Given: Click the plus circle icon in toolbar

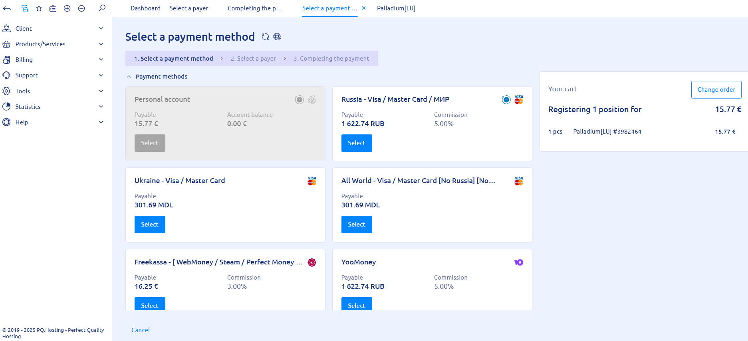Looking at the screenshot, I should click(x=67, y=8).
